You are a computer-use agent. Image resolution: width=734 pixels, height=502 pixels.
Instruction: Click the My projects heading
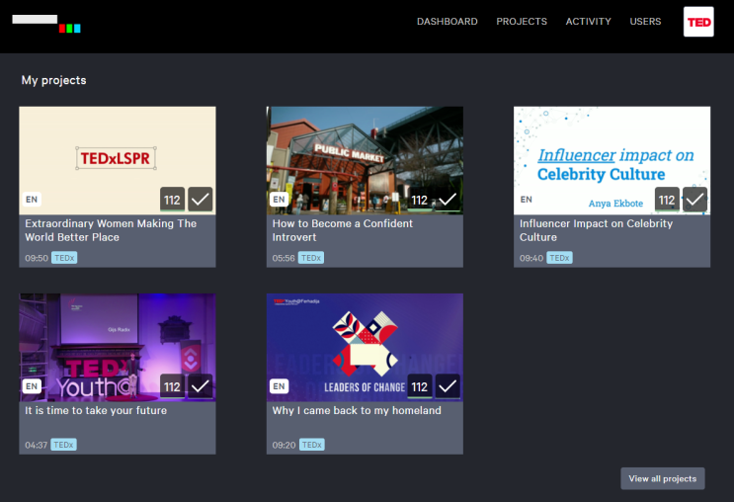point(53,81)
